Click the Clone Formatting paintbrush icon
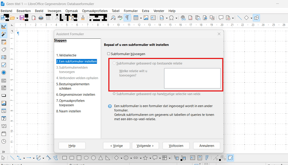This screenshot has height=165, width=288. pyautogui.click(x=83, y=18)
